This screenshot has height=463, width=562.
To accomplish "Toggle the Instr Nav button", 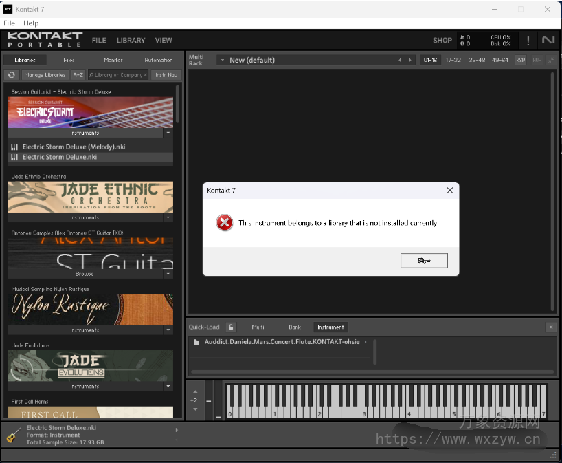I will coord(166,75).
